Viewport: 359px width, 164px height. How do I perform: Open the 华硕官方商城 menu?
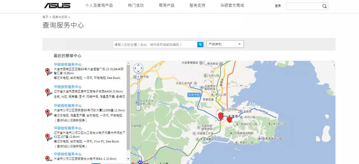232,6
